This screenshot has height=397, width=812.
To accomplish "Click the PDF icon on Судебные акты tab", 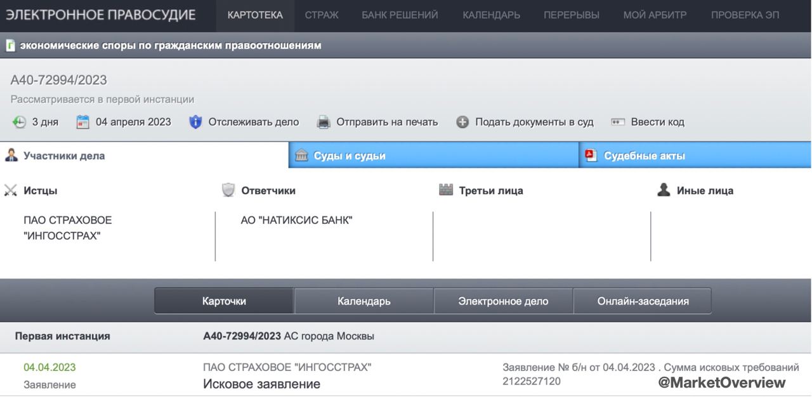I will 591,155.
